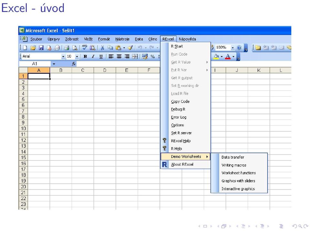Open the Data menu
This screenshot has height=231, width=310.
point(139,39)
